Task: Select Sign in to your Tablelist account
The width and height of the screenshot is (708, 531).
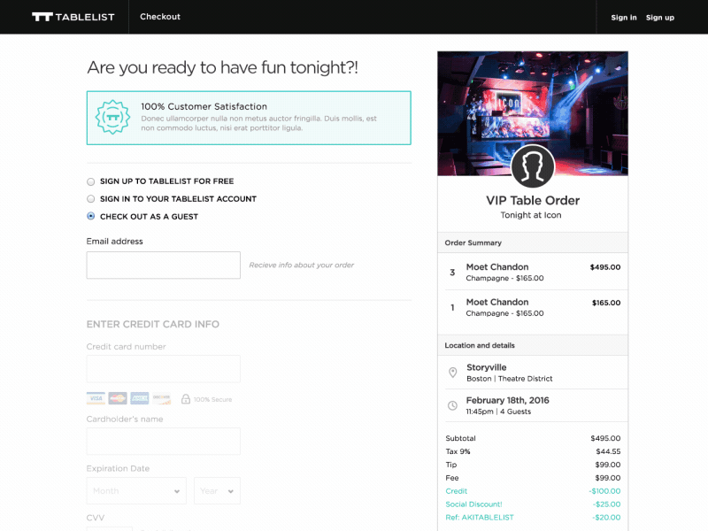Action: point(90,199)
